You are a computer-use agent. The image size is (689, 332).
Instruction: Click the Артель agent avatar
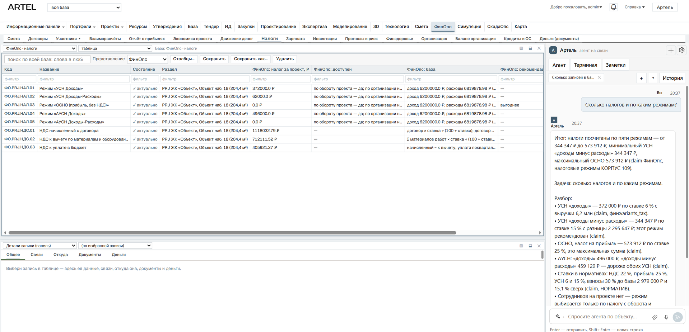[553, 50]
